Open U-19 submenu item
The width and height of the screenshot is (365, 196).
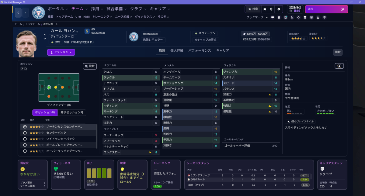pyautogui.click(x=78, y=17)
